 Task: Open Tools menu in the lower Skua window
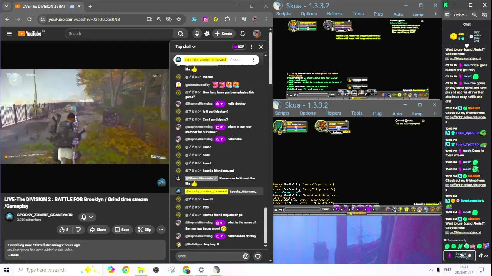pos(357,113)
